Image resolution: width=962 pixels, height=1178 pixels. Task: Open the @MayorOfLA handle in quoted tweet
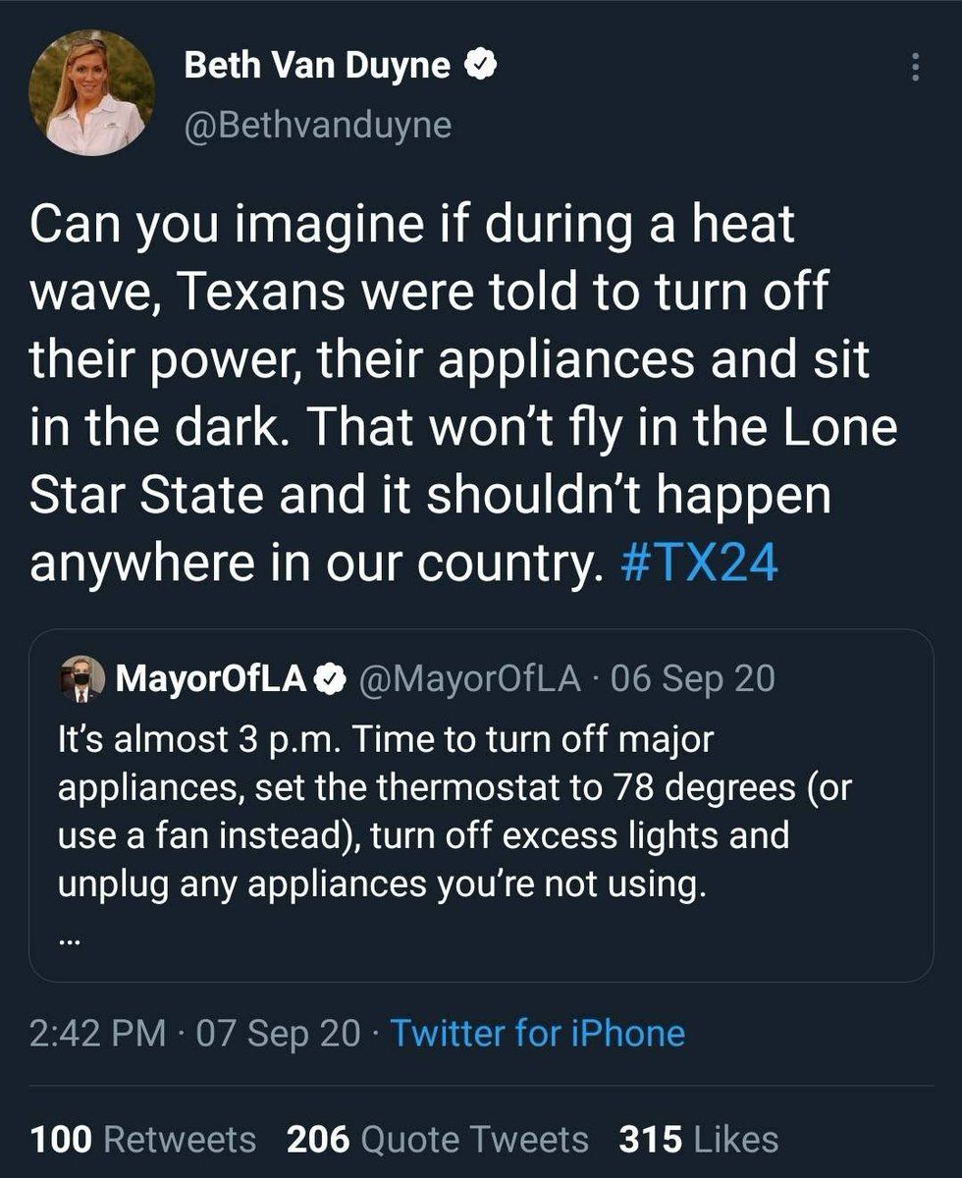pyautogui.click(x=473, y=678)
